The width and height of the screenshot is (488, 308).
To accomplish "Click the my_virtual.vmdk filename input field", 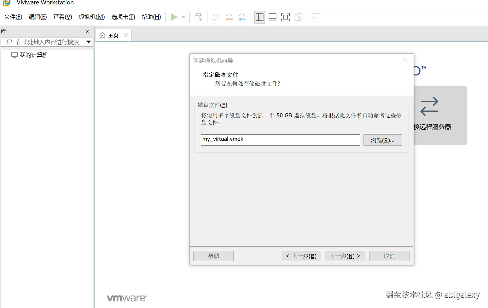I will pos(280,140).
